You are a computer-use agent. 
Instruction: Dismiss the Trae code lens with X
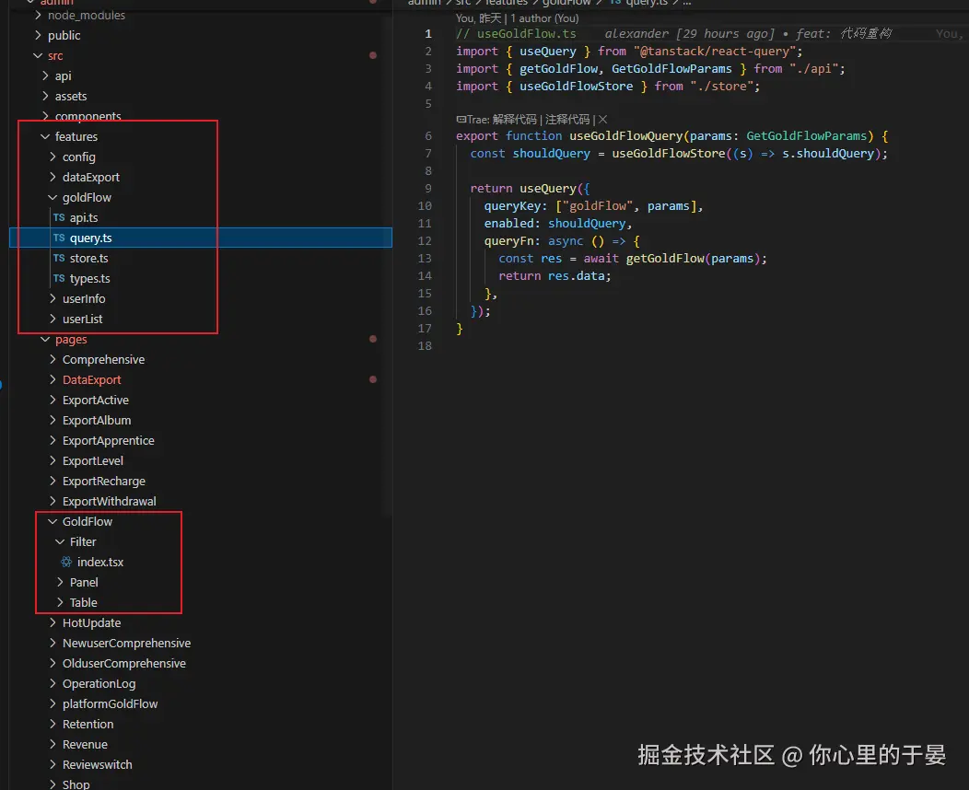pyautogui.click(x=602, y=119)
